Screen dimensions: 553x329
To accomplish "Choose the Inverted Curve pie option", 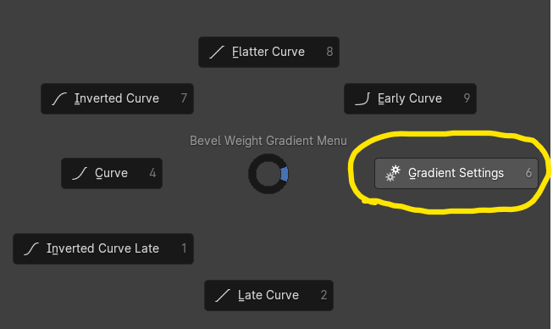I will pyautogui.click(x=117, y=98).
